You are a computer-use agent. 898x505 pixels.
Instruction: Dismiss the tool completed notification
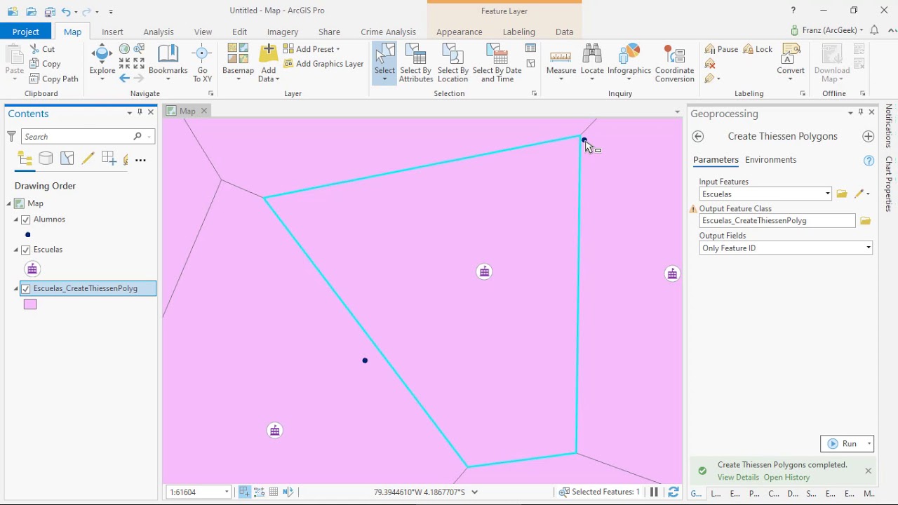coord(868,471)
